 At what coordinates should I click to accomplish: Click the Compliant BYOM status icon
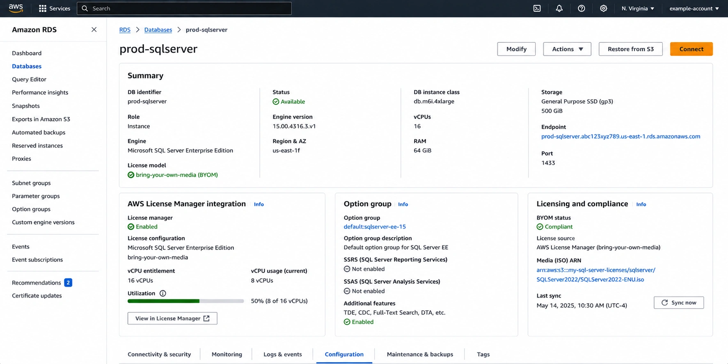(540, 227)
